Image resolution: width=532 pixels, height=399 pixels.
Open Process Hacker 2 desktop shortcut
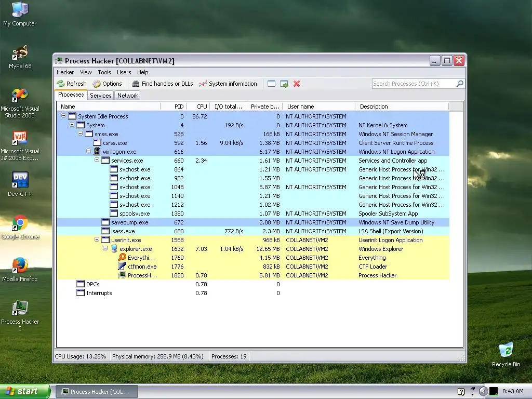[20, 315]
